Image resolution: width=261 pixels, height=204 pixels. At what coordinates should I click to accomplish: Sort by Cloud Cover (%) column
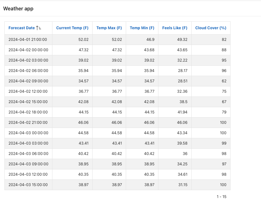coord(210,28)
